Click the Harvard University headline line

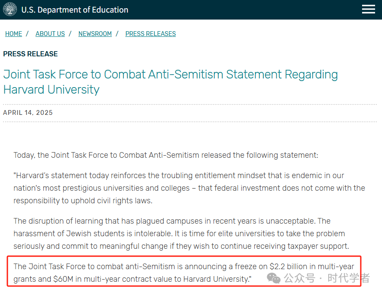click(x=52, y=89)
